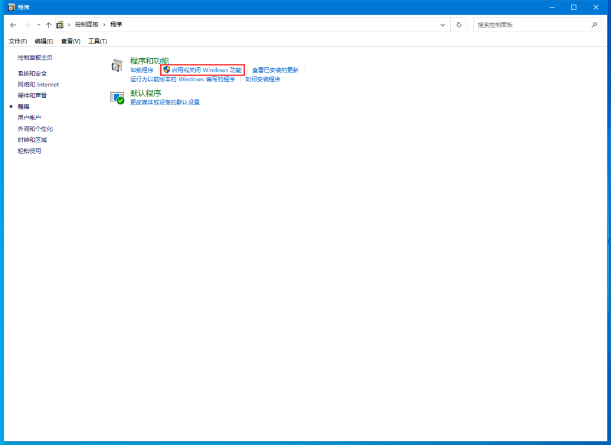Click 查看已安装的更新
Image resolution: width=611 pixels, height=445 pixels.
coord(275,70)
